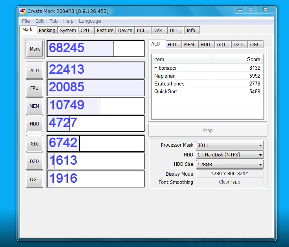Image resolution: width=289 pixels, height=247 pixels.
Task: Run the ALU benchmark button
Action: (x=35, y=70)
